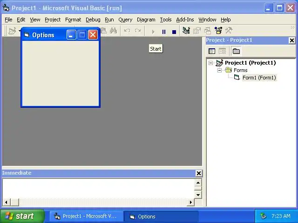Close the Options form window
This screenshot has width=298, height=223.
[93, 35]
